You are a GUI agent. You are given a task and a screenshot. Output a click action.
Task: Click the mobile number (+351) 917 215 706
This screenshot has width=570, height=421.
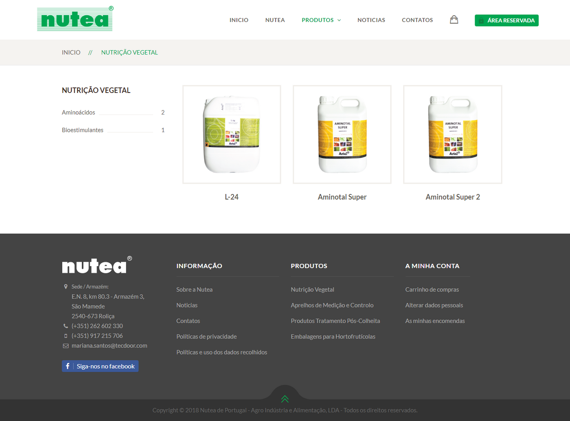click(x=97, y=336)
